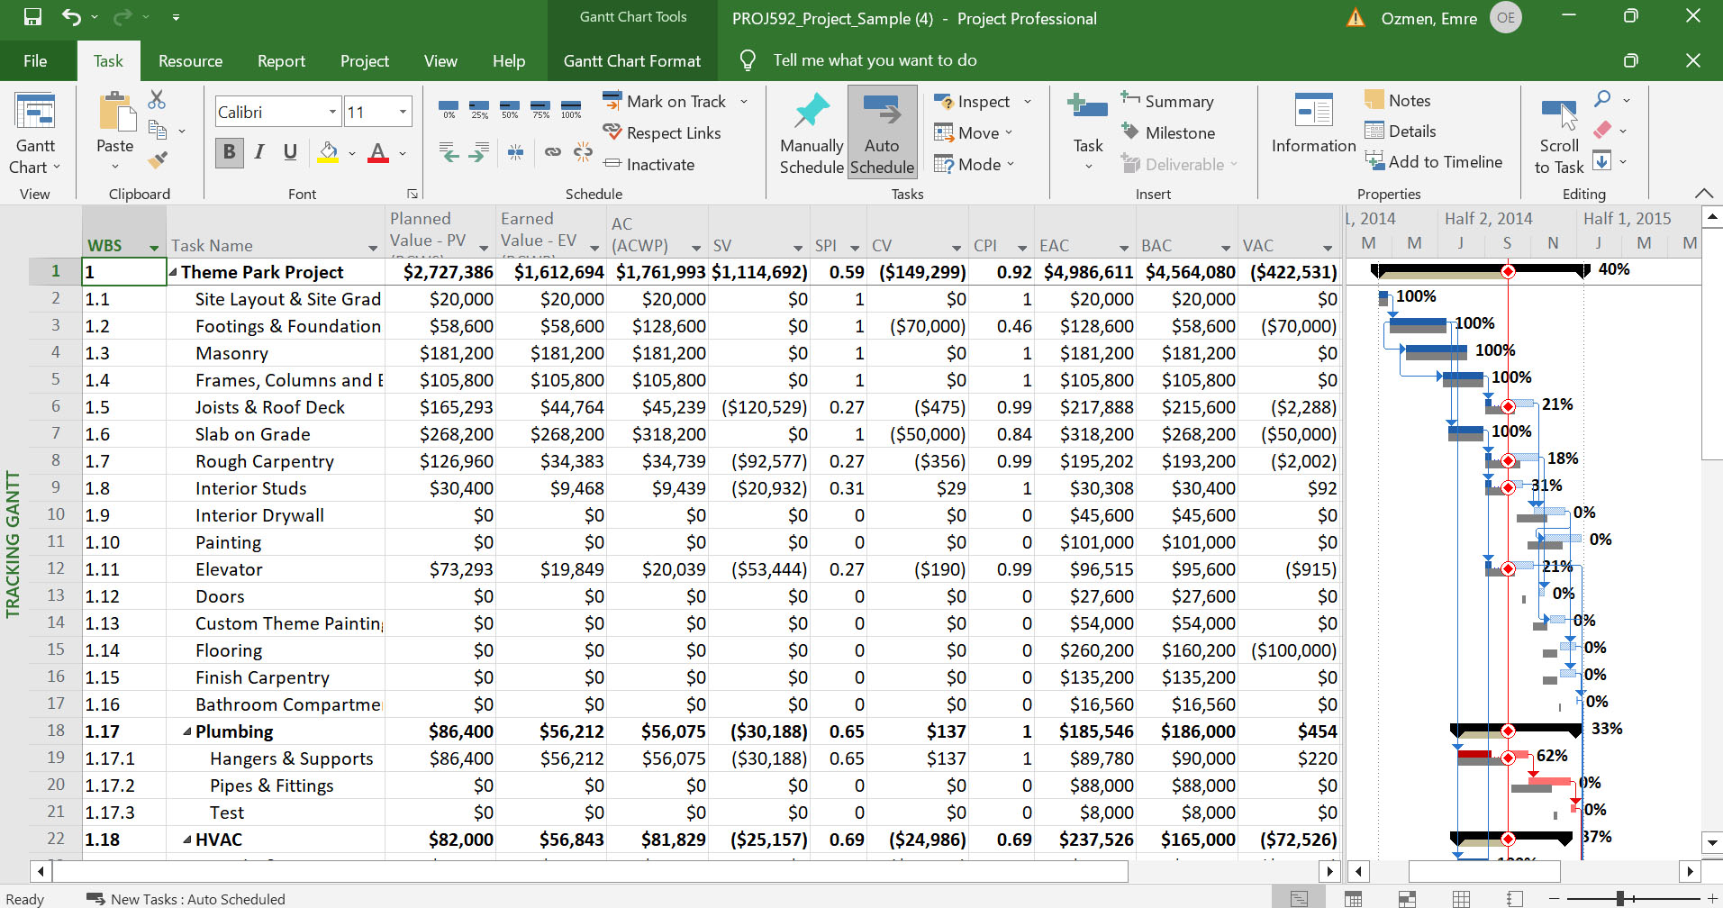The height and width of the screenshot is (908, 1723).
Task: Toggle Bold formatting
Action: pos(229,152)
